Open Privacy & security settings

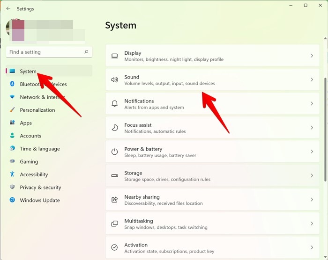point(49,188)
